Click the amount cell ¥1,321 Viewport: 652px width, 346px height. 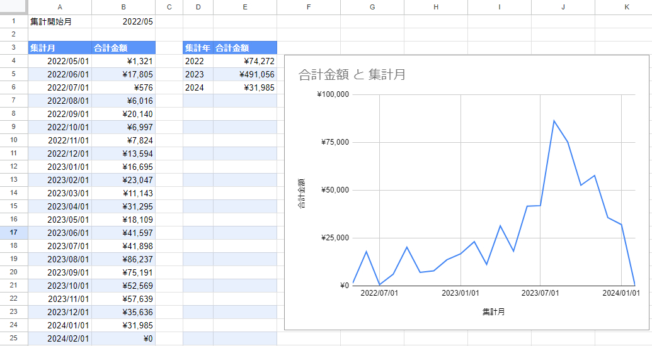pos(123,61)
